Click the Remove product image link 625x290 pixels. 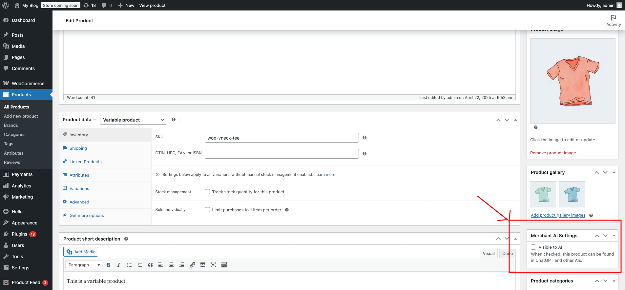click(553, 153)
